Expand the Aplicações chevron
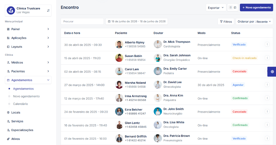276x145 pixels. point(48,38)
